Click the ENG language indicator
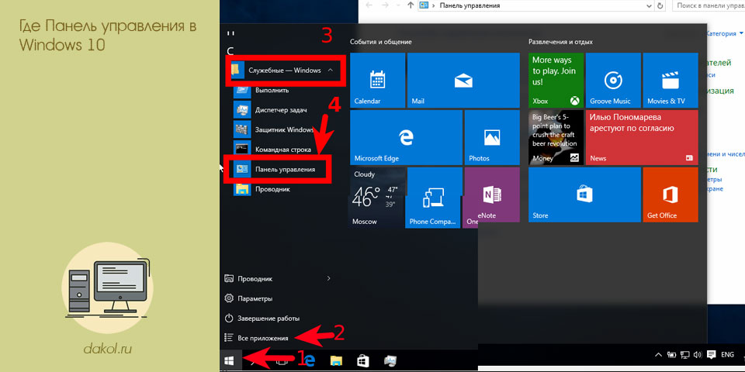The width and height of the screenshot is (745, 372). pos(727,354)
